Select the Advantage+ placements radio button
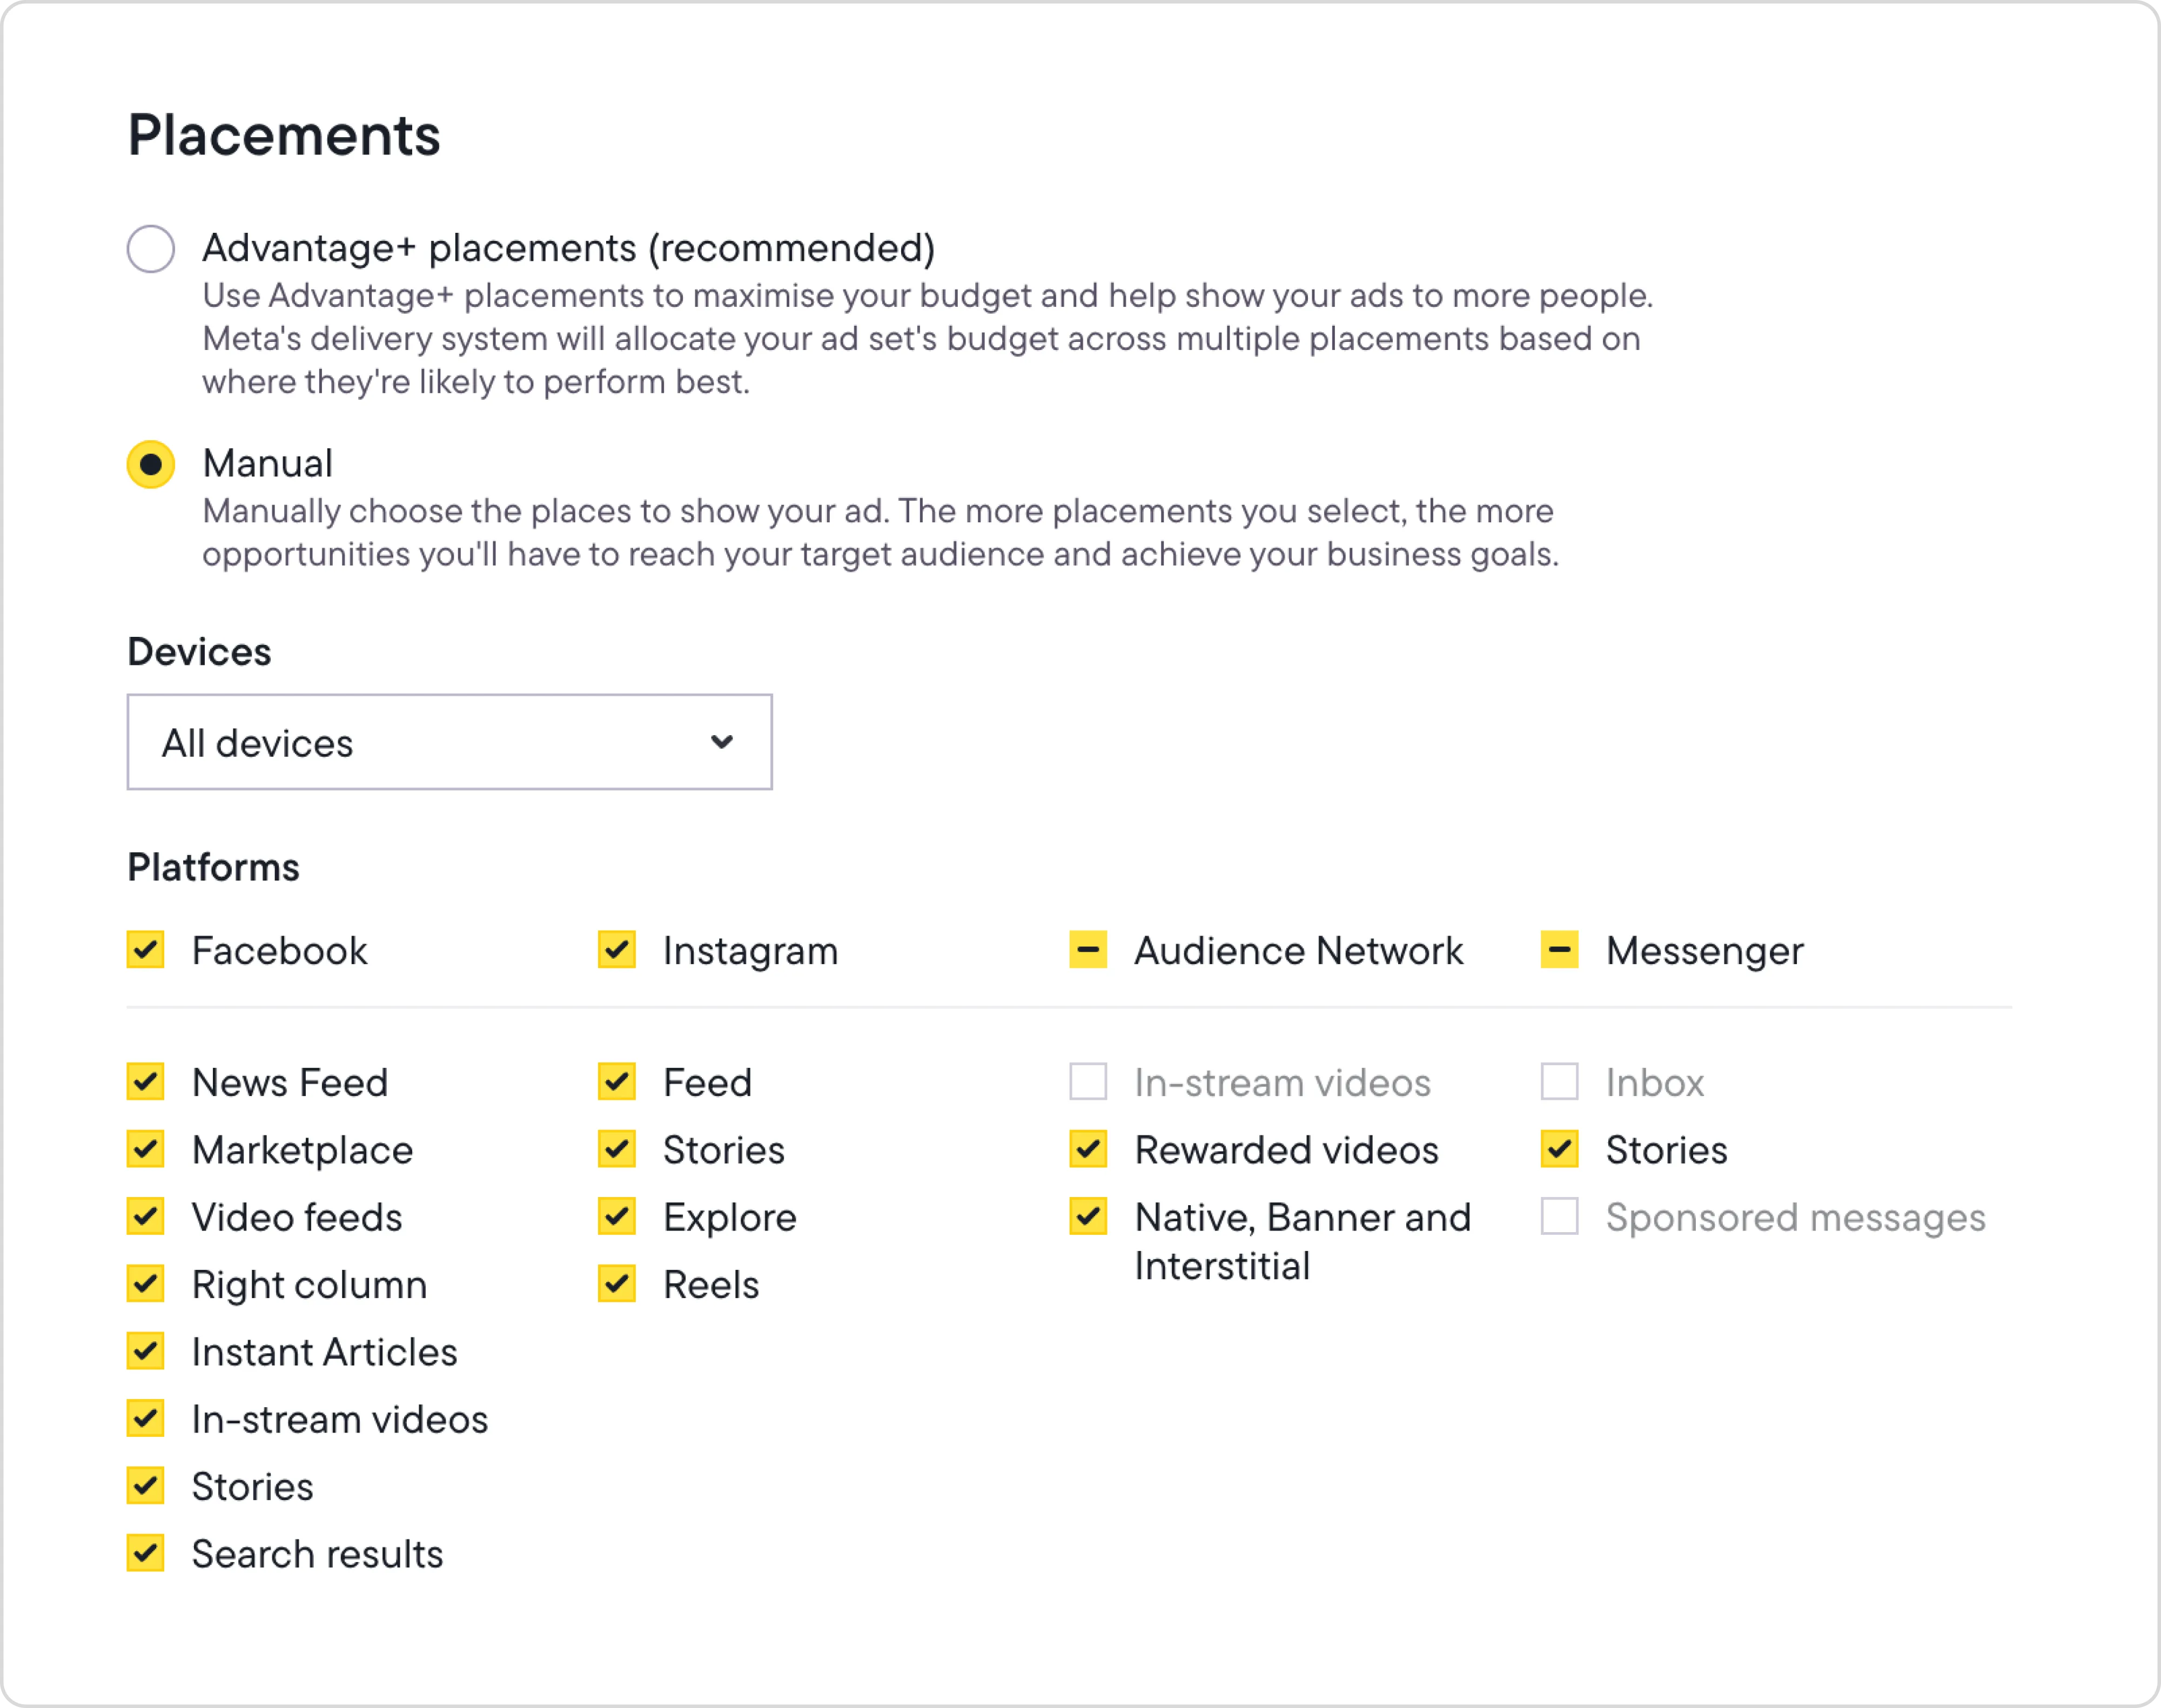This screenshot has width=2161, height=1708. (152, 248)
